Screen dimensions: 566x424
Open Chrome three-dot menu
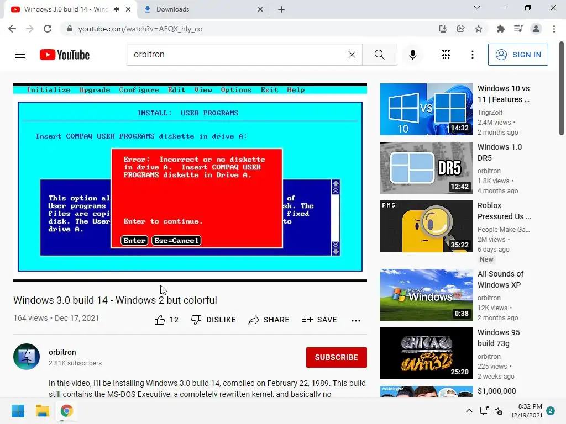554,29
